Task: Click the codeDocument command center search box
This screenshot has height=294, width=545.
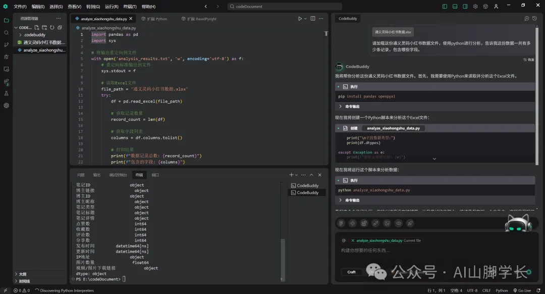Action: [x=284, y=6]
